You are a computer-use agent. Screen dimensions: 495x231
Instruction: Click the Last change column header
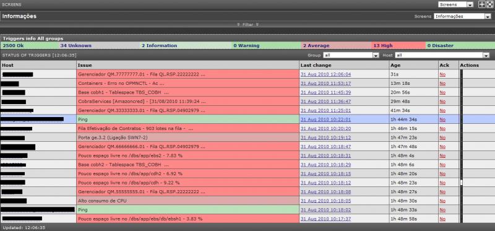(344, 65)
